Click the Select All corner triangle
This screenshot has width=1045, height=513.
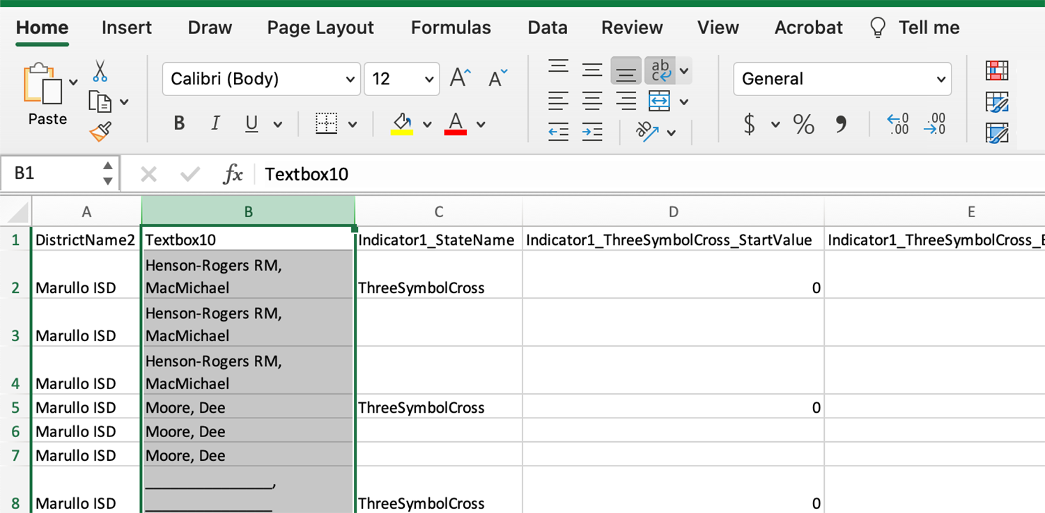(x=17, y=212)
